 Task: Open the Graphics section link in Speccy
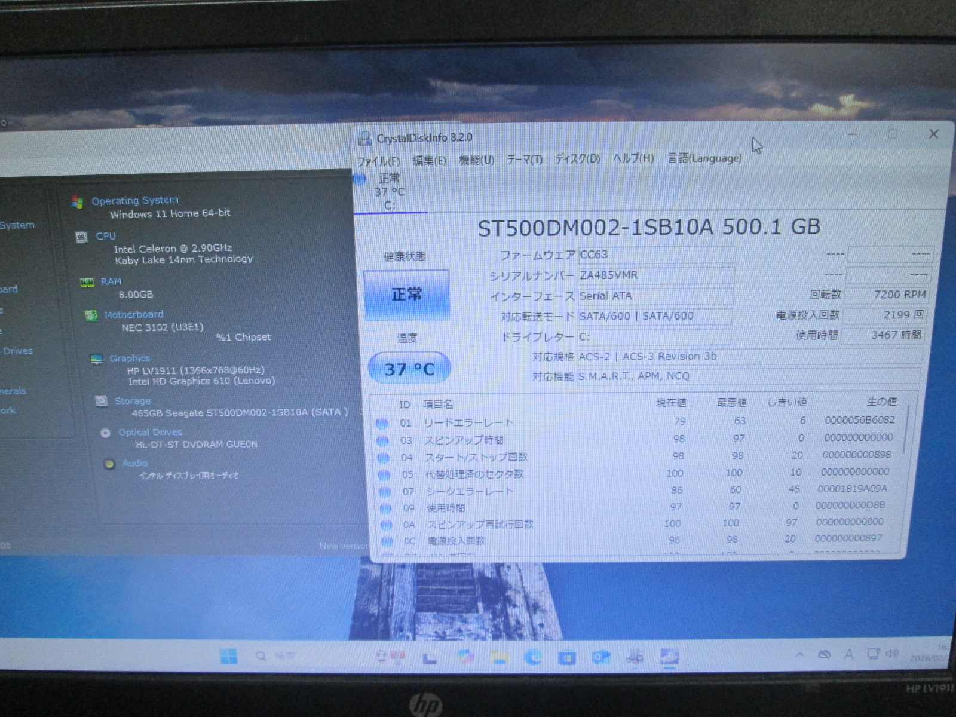(x=130, y=358)
